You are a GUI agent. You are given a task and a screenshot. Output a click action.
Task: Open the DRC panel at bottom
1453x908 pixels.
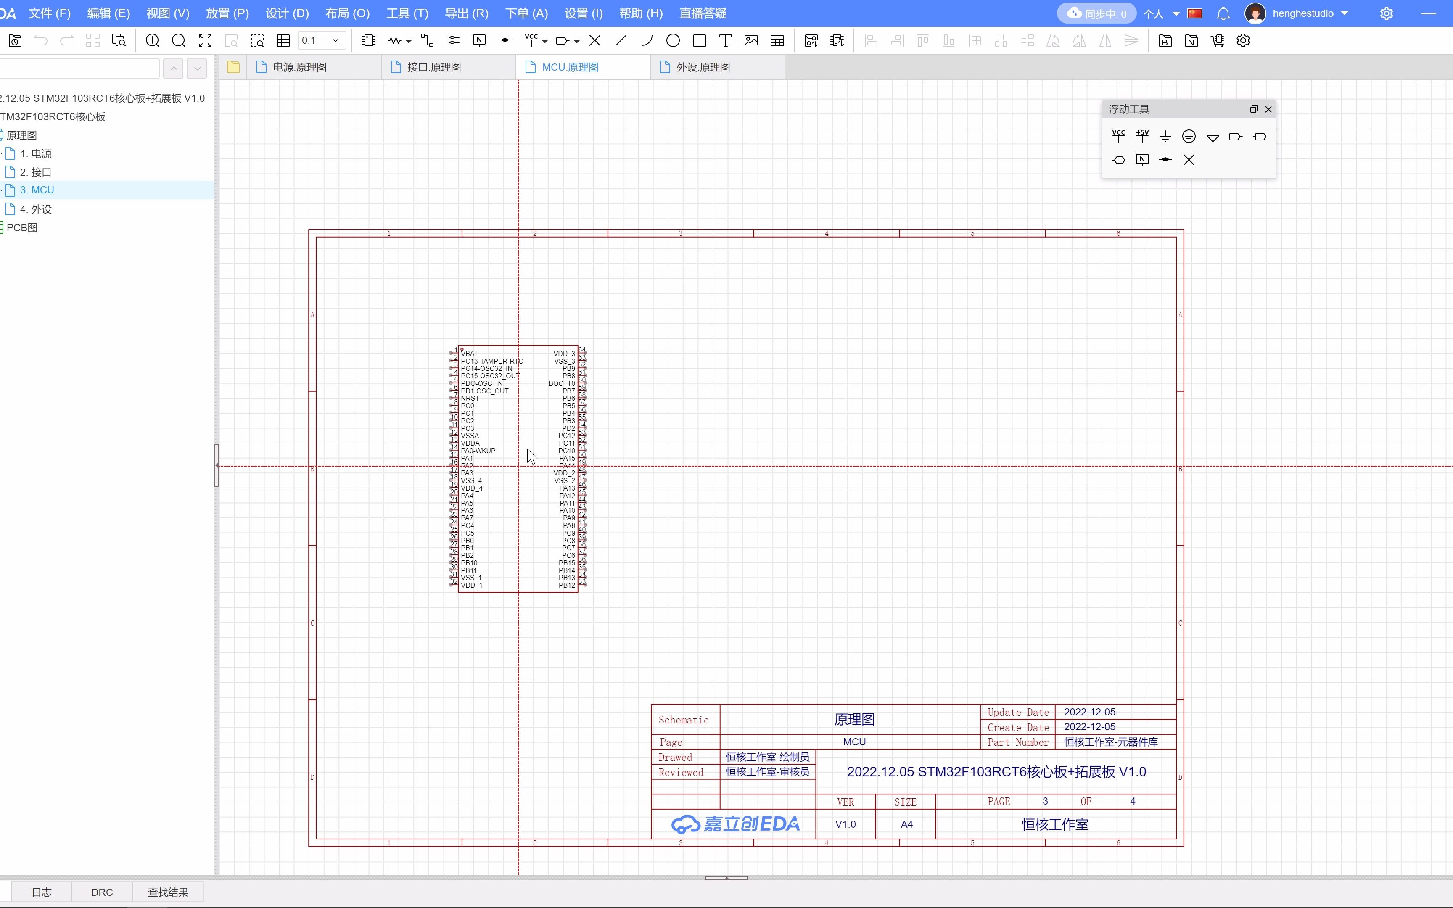coord(102,892)
